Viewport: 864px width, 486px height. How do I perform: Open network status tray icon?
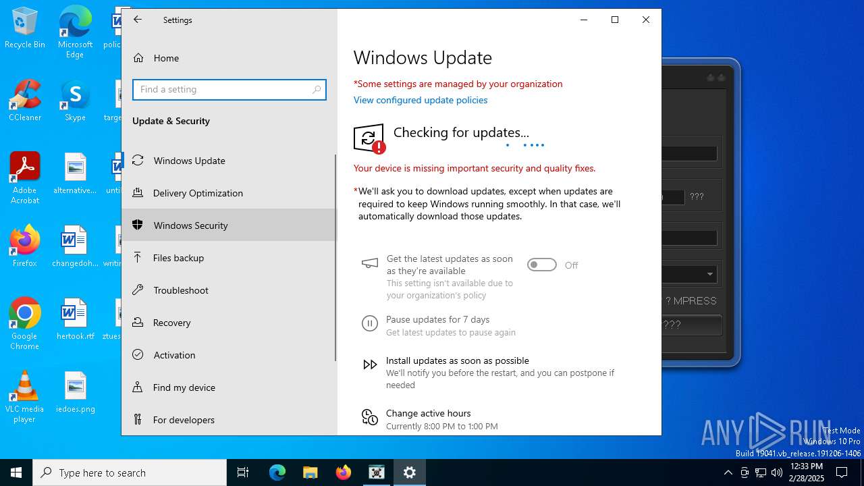[x=761, y=473]
